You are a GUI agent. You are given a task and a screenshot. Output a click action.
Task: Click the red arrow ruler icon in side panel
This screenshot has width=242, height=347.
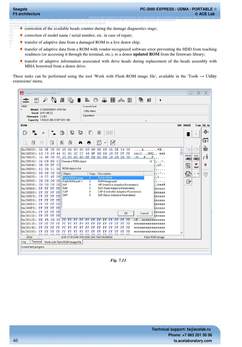click(196, 166)
